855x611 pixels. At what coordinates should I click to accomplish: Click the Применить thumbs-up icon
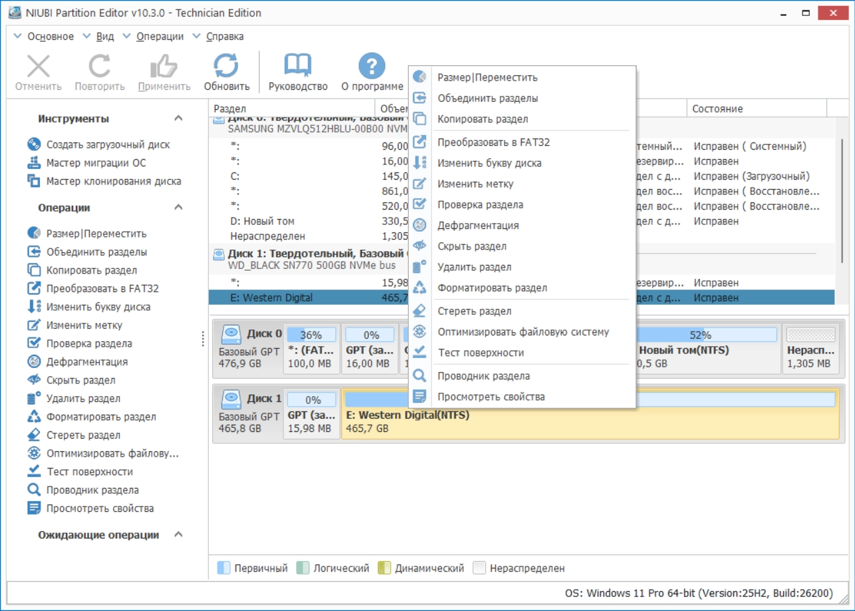point(164,66)
